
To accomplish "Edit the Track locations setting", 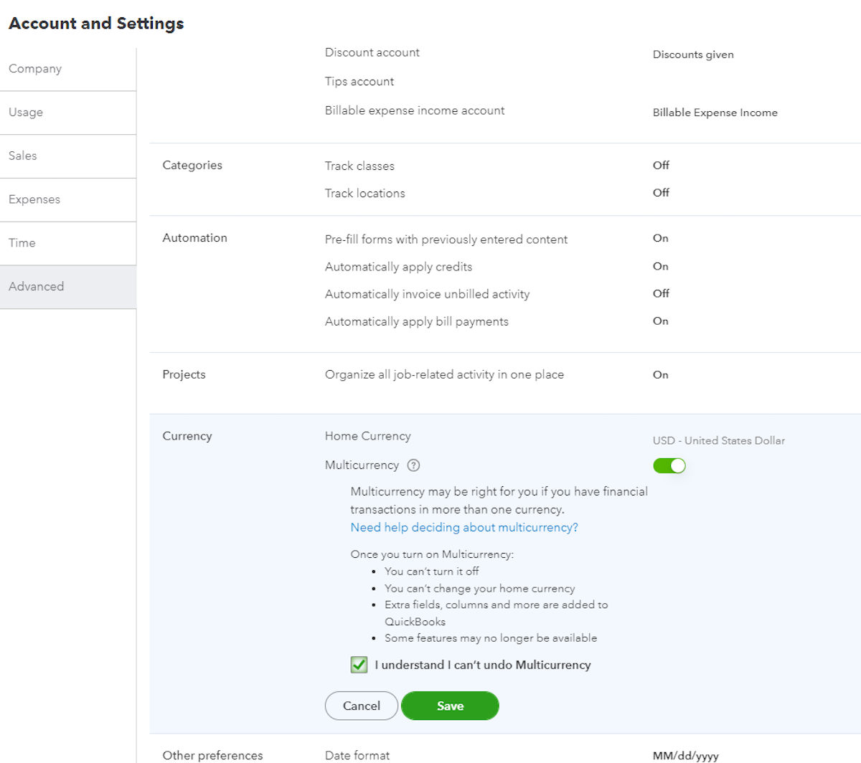I will (364, 194).
